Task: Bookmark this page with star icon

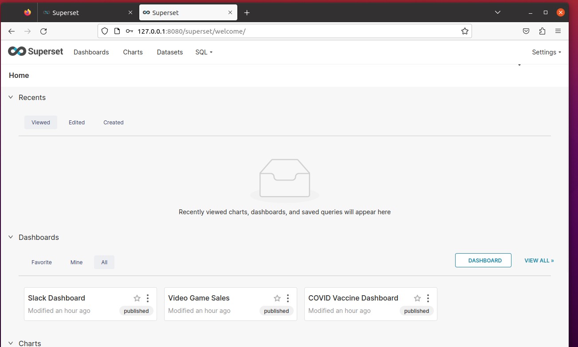Action: coord(465,31)
